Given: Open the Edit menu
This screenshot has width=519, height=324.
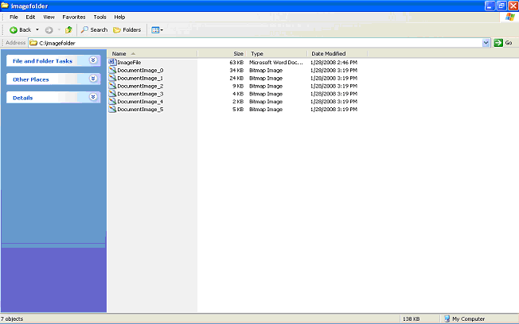Looking at the screenshot, I should click(30, 17).
